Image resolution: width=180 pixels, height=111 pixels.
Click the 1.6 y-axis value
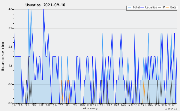(x=10, y=66)
